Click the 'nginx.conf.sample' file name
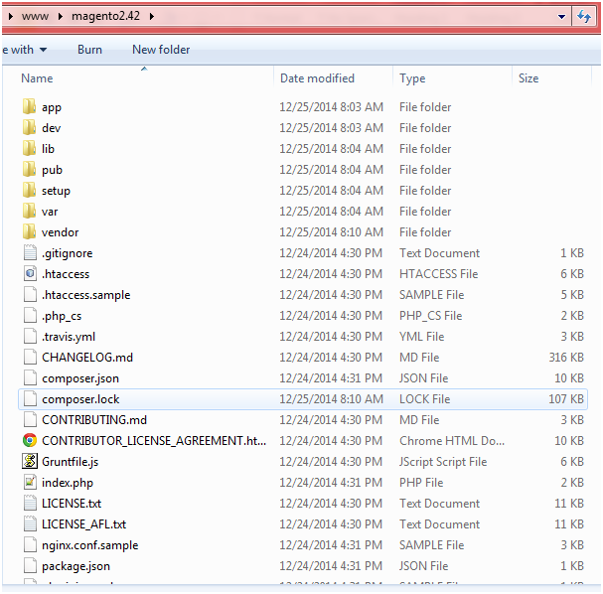Viewport: 603px width, 594px height. (90, 545)
